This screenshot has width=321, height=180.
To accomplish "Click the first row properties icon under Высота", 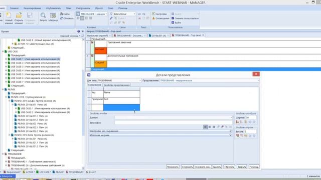I will pyautogui.click(x=237, y=135).
